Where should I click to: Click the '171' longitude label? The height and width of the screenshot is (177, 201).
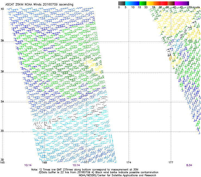point(86,163)
